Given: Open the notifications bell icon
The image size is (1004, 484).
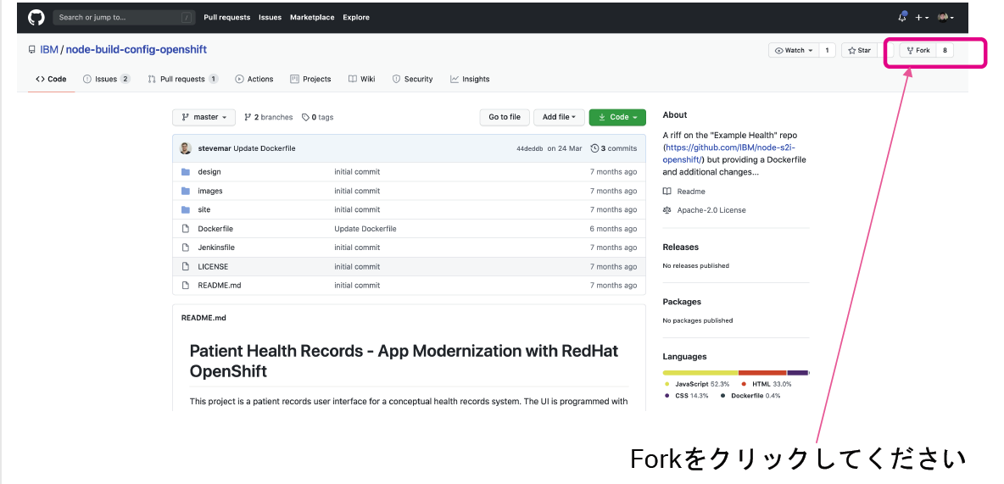Looking at the screenshot, I should pyautogui.click(x=902, y=17).
